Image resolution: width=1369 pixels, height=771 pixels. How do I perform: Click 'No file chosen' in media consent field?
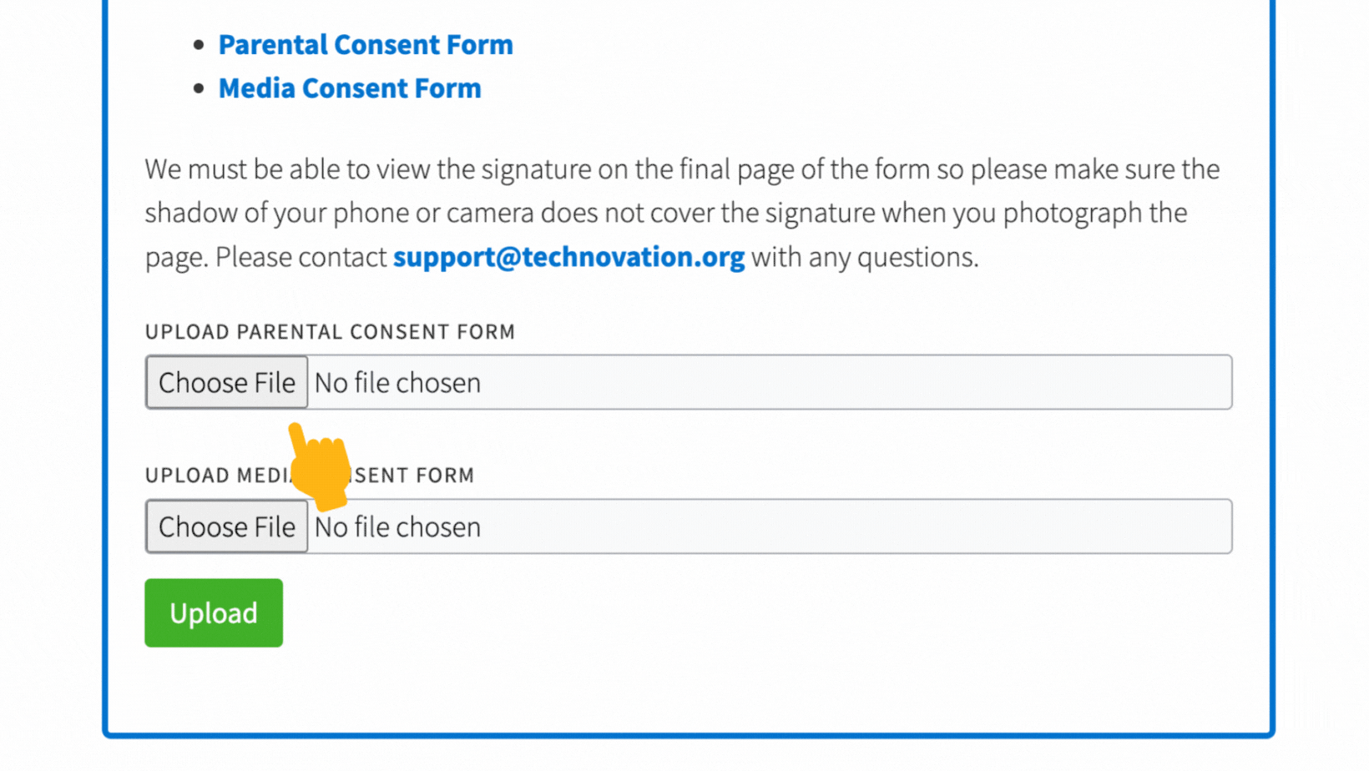point(397,527)
